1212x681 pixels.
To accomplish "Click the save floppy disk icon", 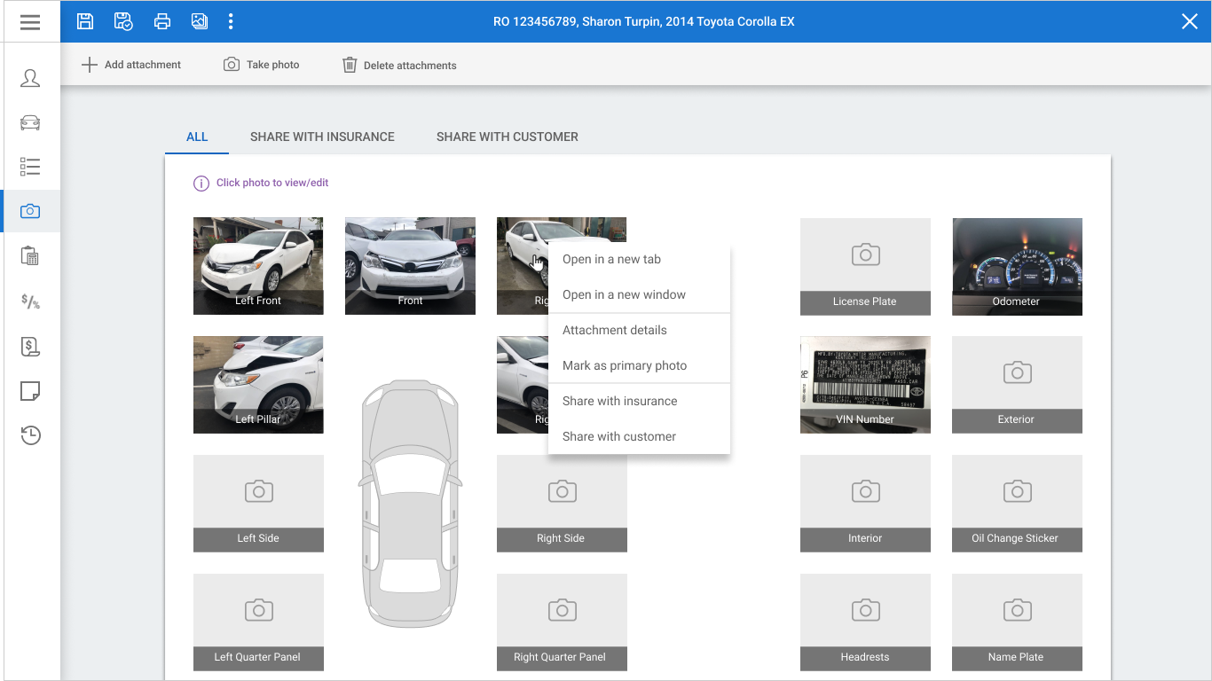I will (x=85, y=21).
